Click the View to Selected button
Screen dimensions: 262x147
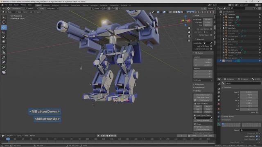[x=203, y=120]
